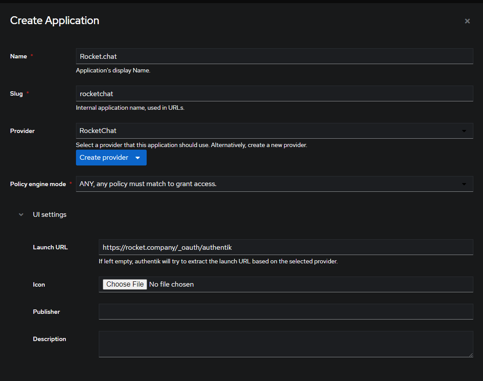The image size is (483, 381).
Task: Click the Choose File button
Action: coord(125,284)
